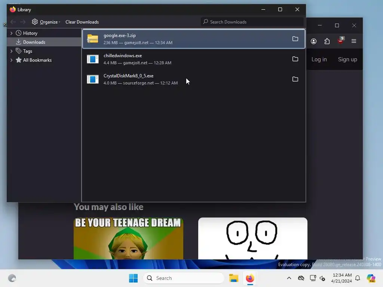
Task: Select the google.exe-3.zip archive icon
Action: [x=93, y=39]
